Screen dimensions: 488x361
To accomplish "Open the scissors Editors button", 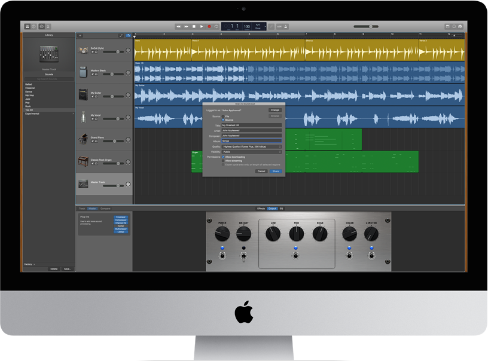I will click(x=48, y=27).
